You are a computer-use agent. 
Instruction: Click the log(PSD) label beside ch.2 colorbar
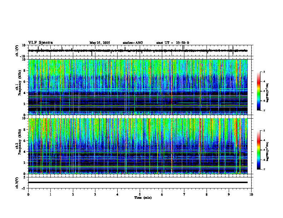[268, 151]
